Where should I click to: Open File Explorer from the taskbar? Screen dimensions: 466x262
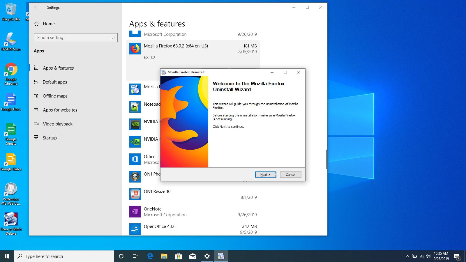tap(164, 256)
